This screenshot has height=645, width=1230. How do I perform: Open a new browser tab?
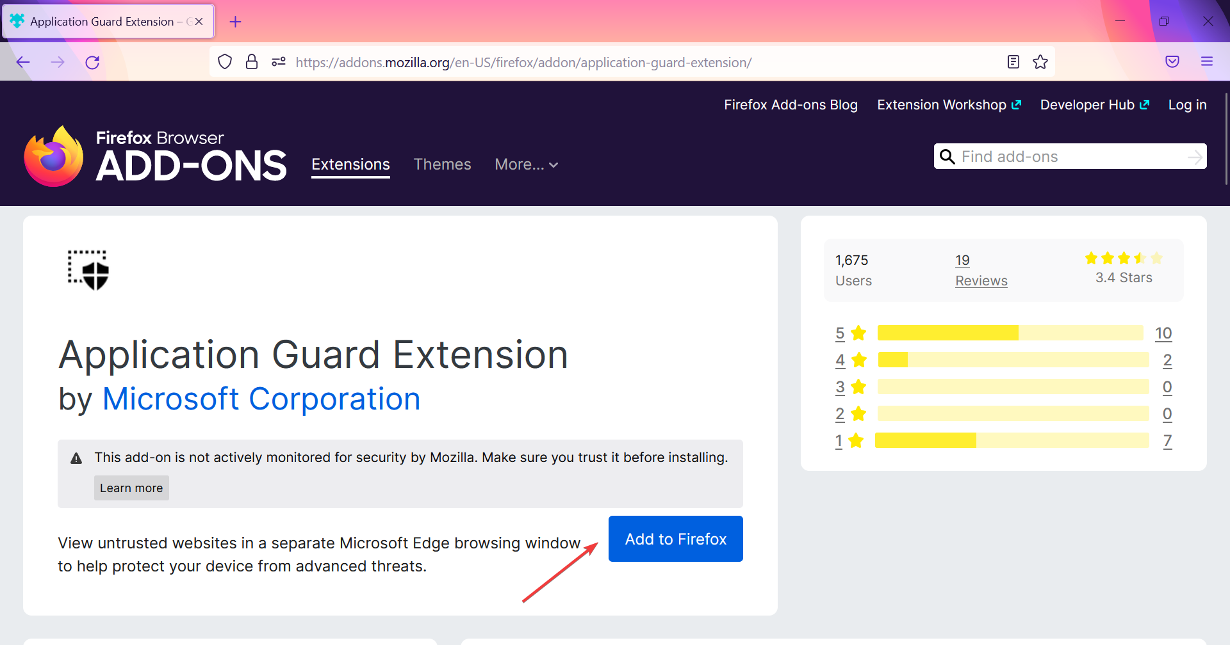(236, 22)
